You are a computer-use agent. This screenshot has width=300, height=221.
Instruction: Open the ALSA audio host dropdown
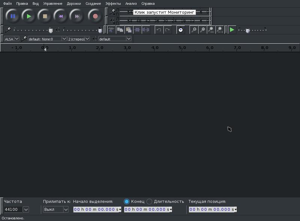[12, 39]
